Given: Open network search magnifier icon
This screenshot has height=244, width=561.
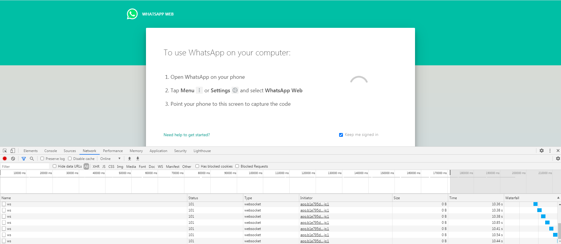Looking at the screenshot, I should [32, 158].
